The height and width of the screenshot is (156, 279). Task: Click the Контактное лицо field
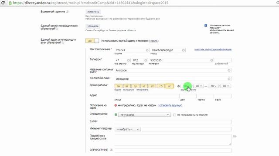click(x=173, y=79)
